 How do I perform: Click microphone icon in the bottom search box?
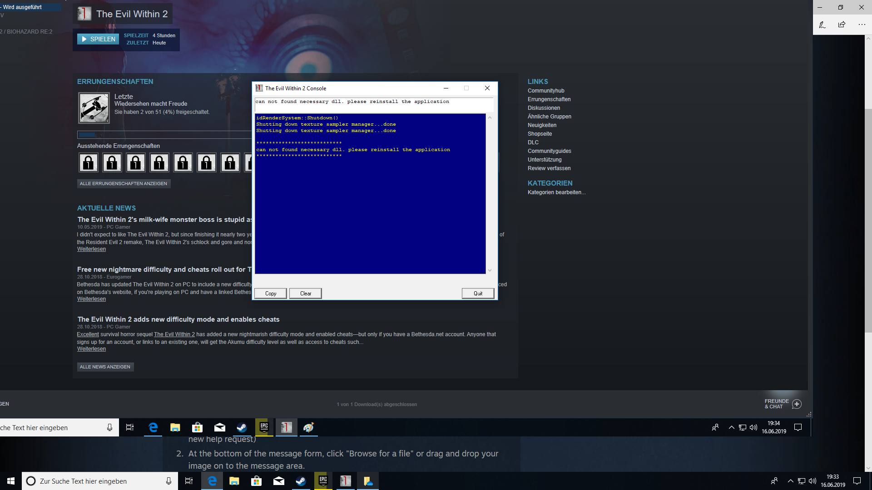pos(168,481)
